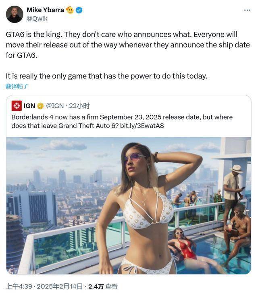Open the bit.ly/3EwatA8 link

click(x=142, y=126)
